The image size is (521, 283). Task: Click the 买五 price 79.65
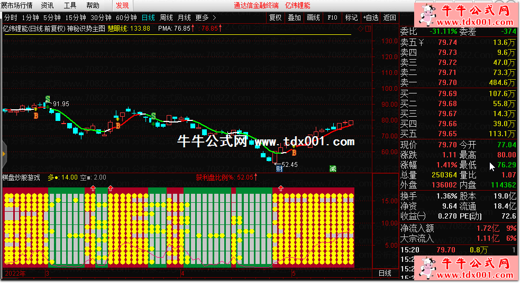(447, 134)
